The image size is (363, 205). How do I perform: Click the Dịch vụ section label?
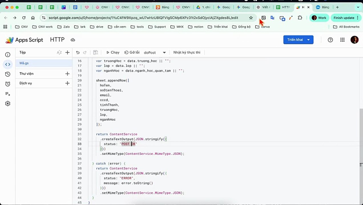click(26, 83)
